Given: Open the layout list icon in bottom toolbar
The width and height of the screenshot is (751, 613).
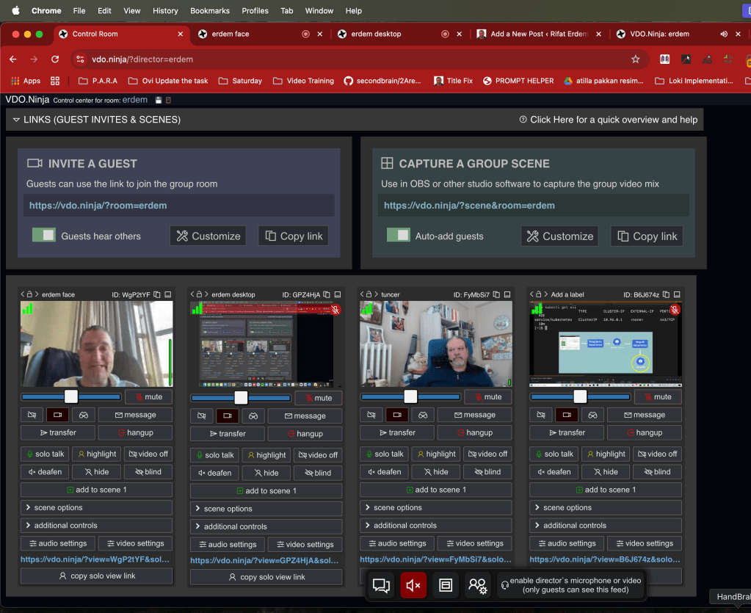Looking at the screenshot, I should 446,585.
